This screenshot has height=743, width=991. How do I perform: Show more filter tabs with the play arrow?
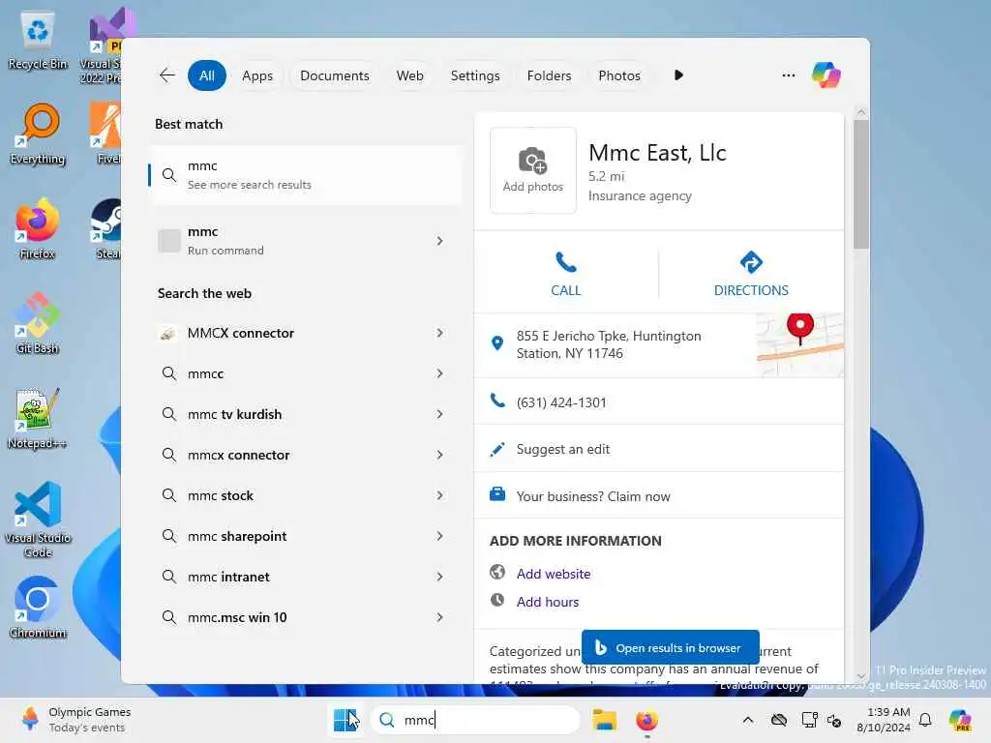tap(678, 75)
